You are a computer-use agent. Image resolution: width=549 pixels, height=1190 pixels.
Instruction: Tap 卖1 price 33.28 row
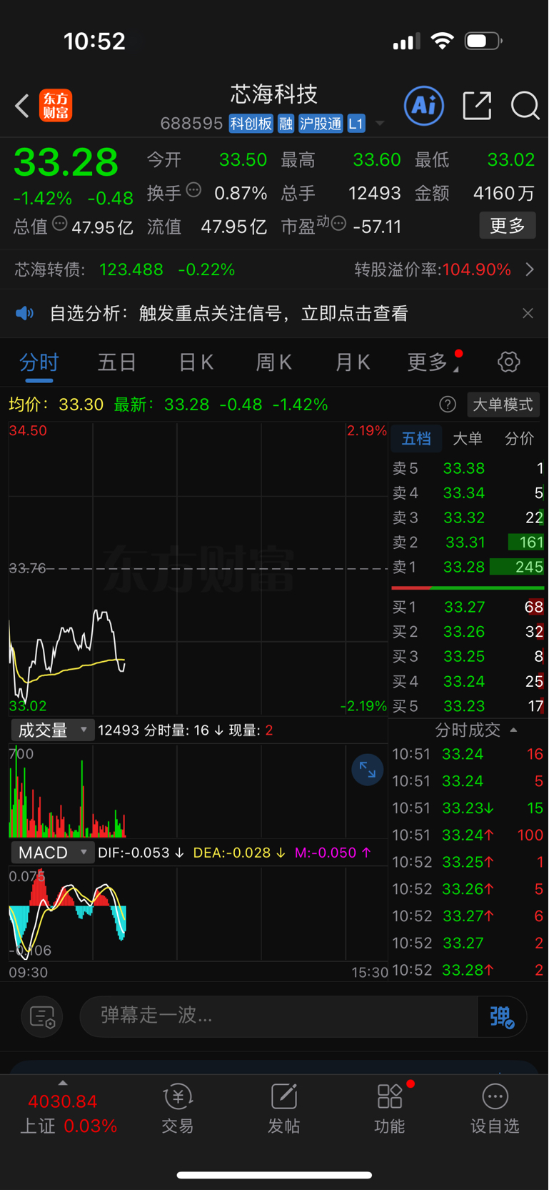pyautogui.click(x=468, y=567)
